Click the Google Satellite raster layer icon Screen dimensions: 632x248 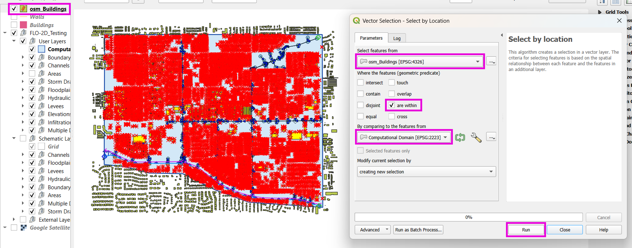click(23, 227)
